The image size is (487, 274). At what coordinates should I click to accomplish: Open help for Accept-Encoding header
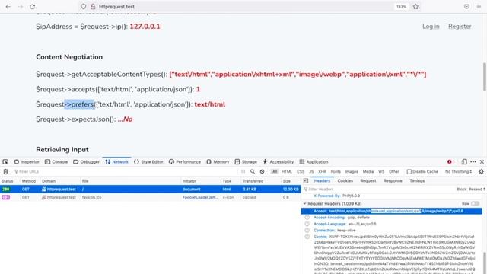pos(307,218)
